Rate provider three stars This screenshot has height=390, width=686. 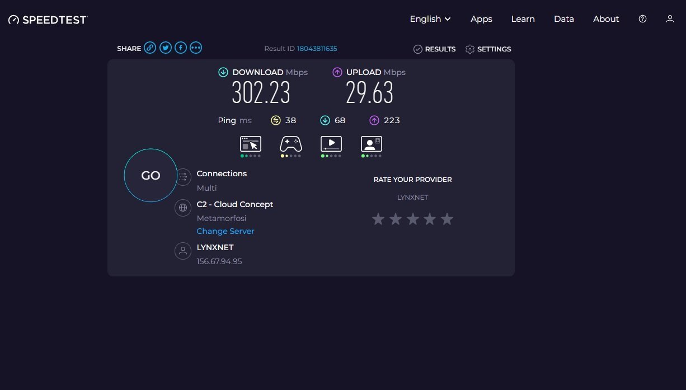(412, 219)
